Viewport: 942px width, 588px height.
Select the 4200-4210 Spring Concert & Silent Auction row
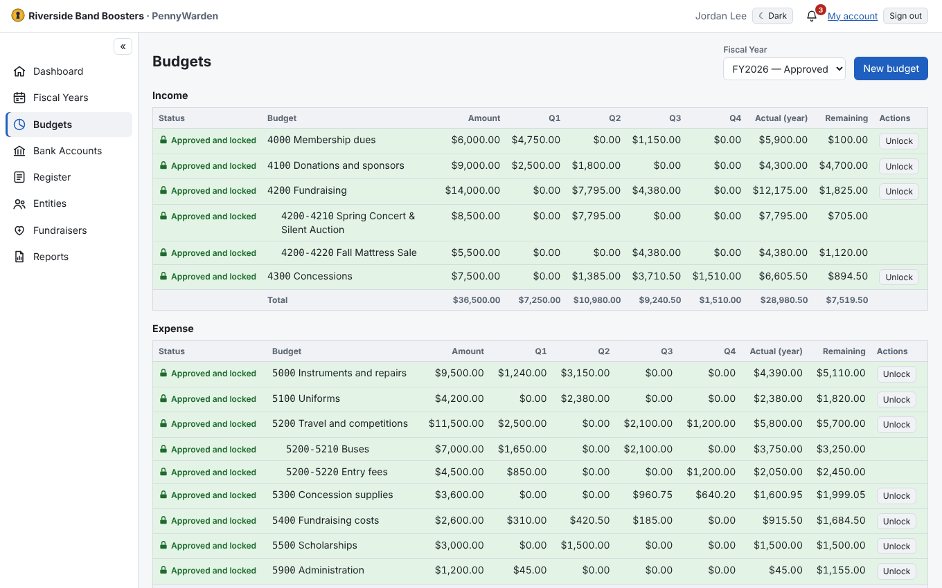pyautogui.click(x=540, y=223)
